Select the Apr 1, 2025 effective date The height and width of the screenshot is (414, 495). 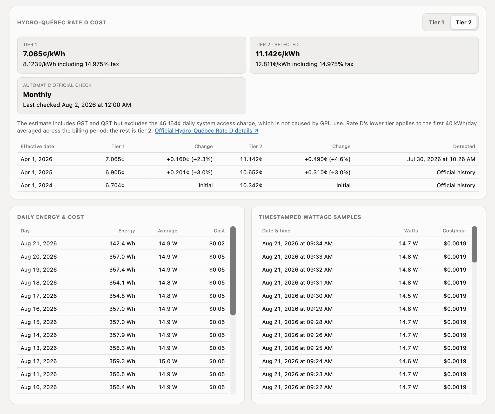click(37, 172)
